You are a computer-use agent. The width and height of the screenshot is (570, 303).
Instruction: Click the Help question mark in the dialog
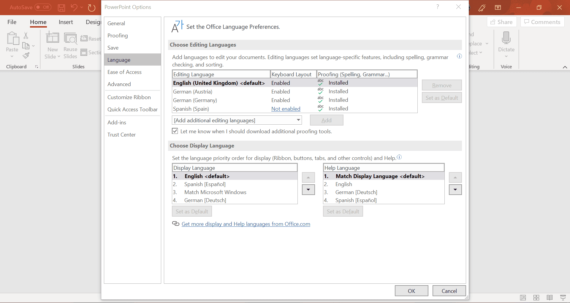438,7
